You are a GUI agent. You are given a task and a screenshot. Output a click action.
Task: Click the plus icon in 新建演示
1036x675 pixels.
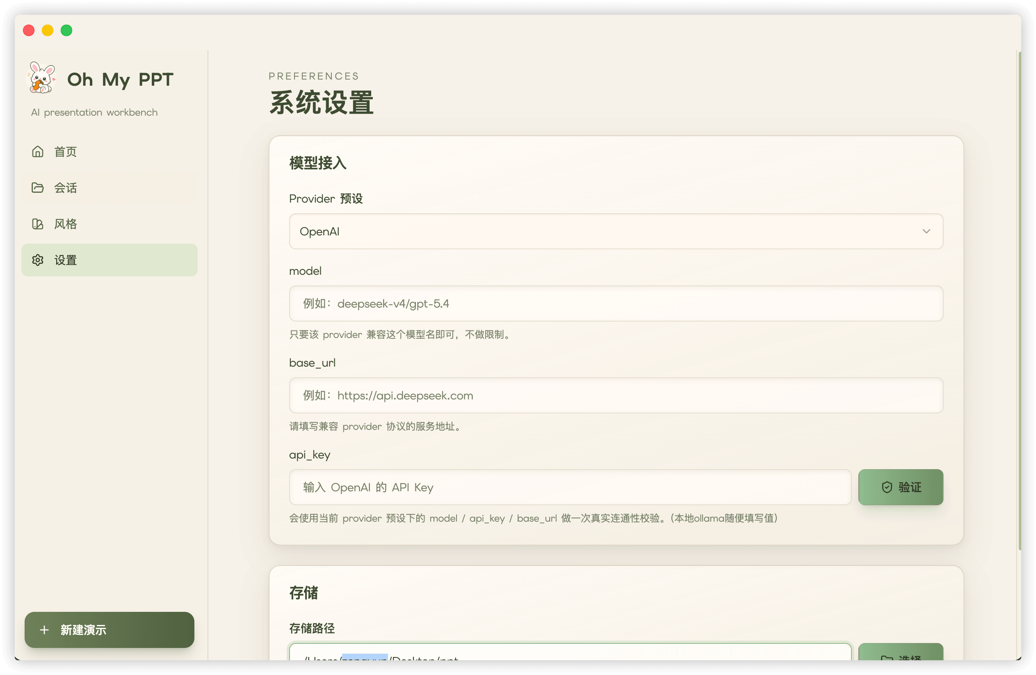44,630
